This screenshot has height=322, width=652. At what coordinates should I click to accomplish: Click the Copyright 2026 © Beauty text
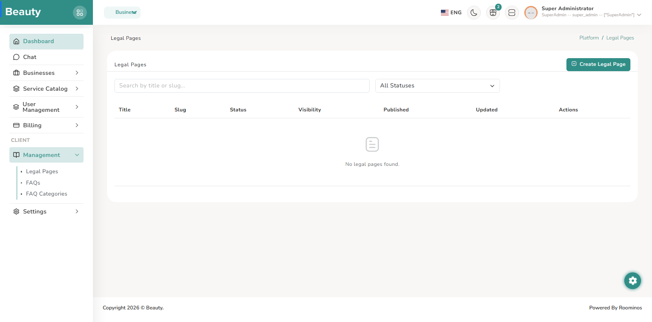(133, 308)
